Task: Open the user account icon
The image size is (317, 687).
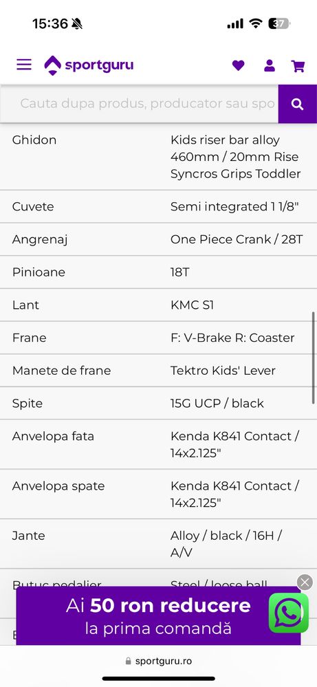Action: [270, 66]
